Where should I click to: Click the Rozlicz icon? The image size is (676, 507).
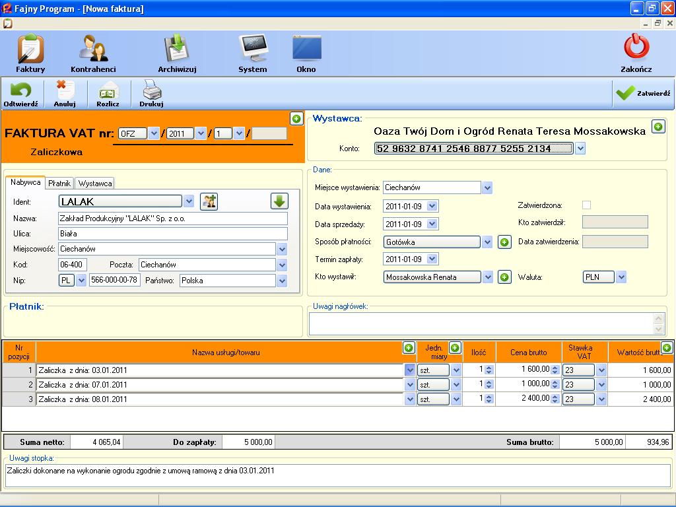[108, 93]
